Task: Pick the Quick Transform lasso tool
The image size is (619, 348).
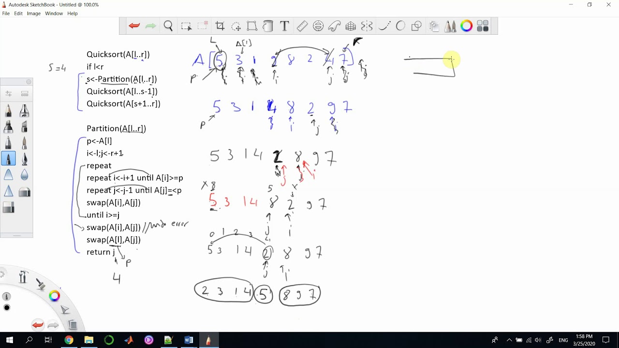Action: coord(236,26)
